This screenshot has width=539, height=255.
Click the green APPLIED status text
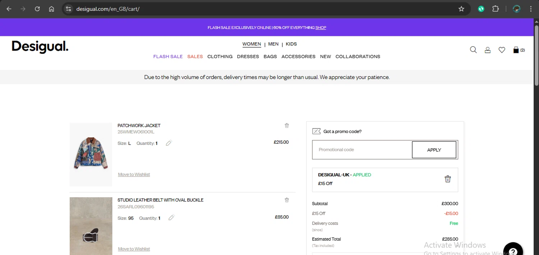[362, 175]
